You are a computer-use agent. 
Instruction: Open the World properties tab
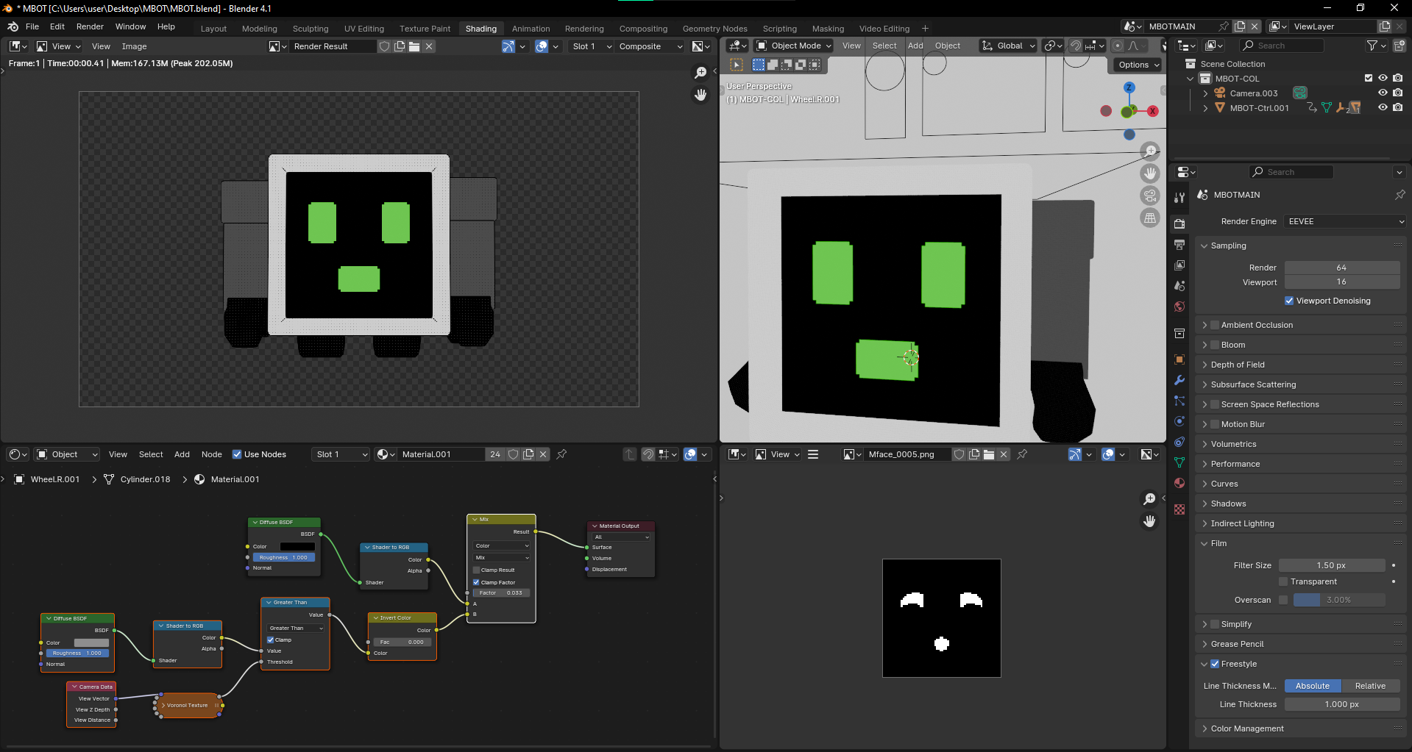[x=1179, y=306]
